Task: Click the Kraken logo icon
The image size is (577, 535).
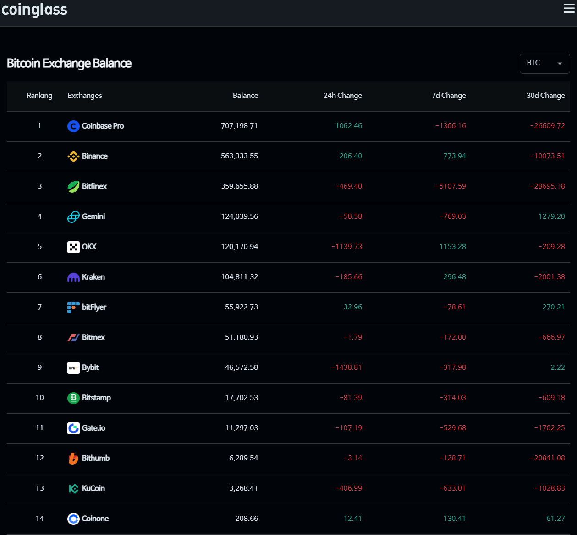Action: point(73,277)
